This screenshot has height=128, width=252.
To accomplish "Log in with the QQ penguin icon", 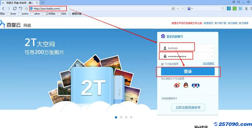I will (186, 85).
